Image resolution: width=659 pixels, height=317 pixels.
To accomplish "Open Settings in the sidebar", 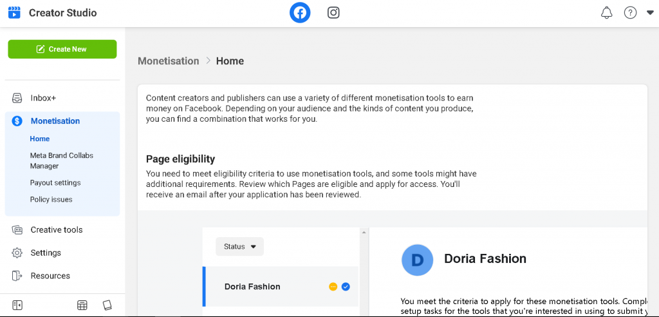I will (46, 253).
